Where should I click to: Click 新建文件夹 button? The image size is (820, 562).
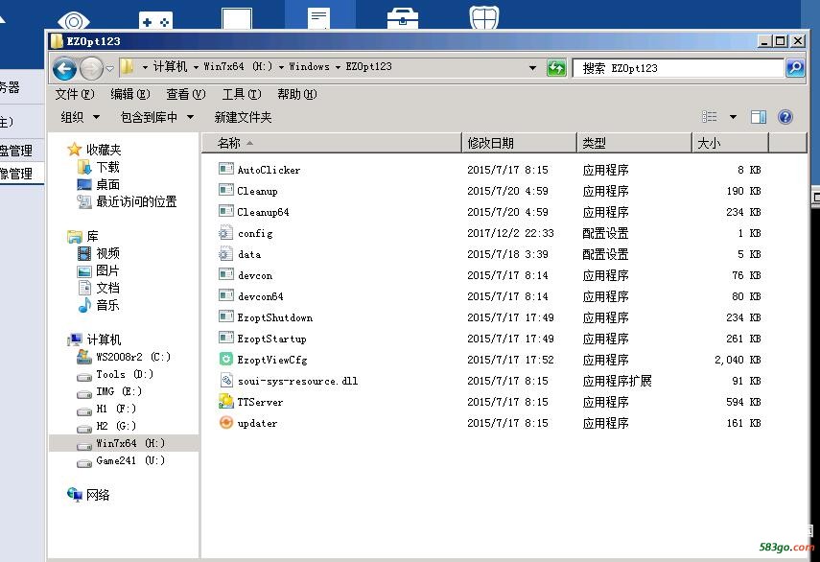tap(244, 117)
